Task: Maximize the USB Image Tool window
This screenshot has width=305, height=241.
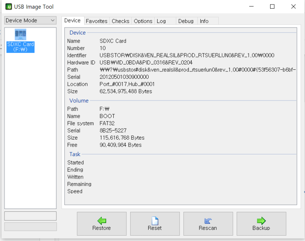Action: coord(272,7)
